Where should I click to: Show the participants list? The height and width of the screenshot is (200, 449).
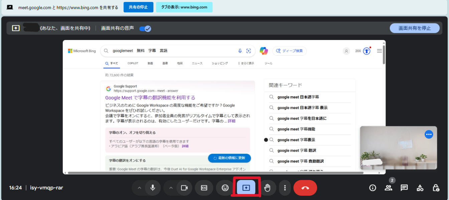point(388,188)
